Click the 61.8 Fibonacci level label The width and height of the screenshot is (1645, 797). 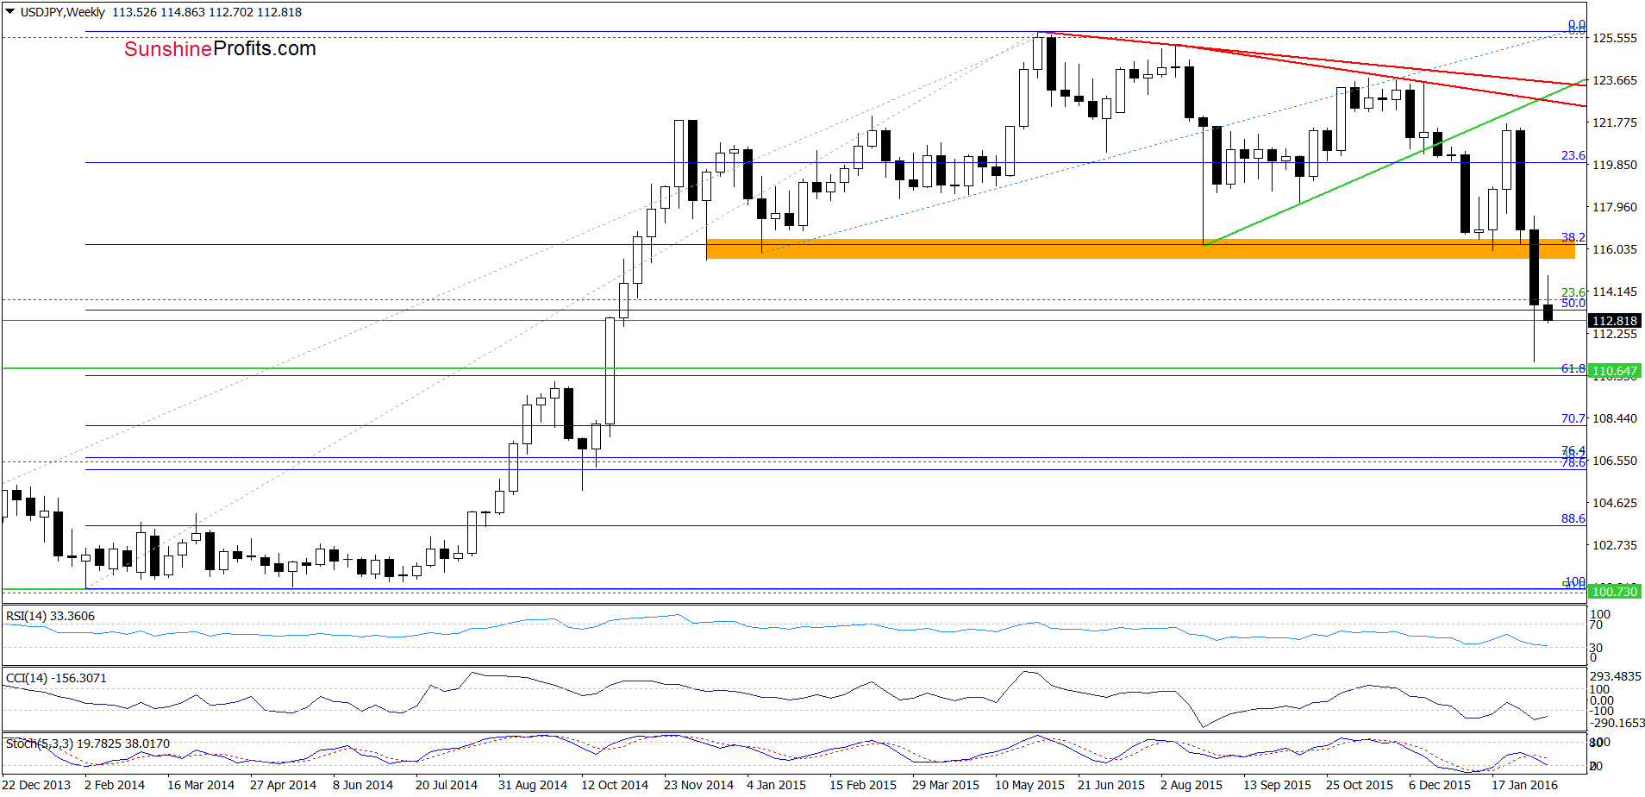point(1573,368)
